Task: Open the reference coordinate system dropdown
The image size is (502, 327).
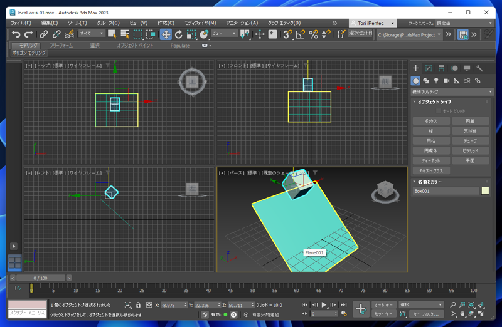Action: pos(224,33)
